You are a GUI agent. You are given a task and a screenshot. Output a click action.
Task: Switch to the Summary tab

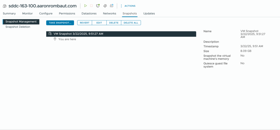point(9,14)
